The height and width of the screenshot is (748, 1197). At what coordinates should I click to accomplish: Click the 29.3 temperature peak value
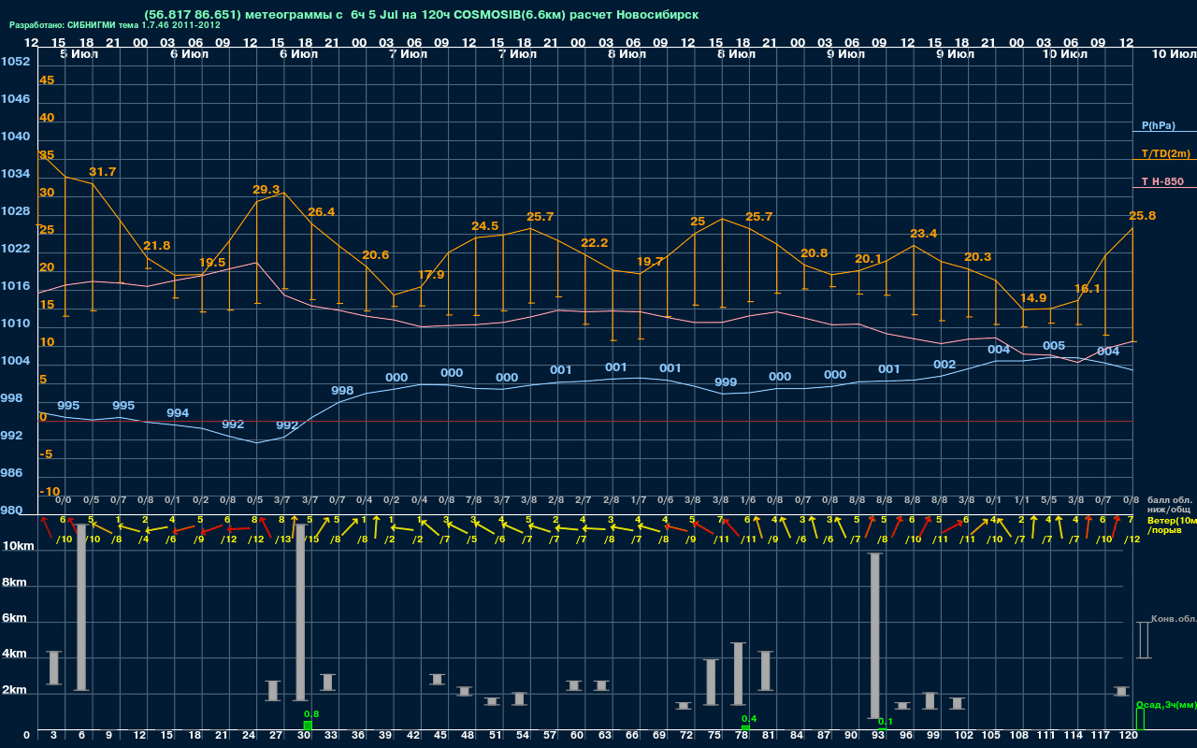[x=267, y=190]
